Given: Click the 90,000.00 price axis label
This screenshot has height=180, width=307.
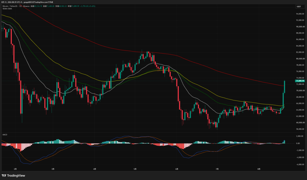Looking at the screenshot, I should click(x=300, y=27).
